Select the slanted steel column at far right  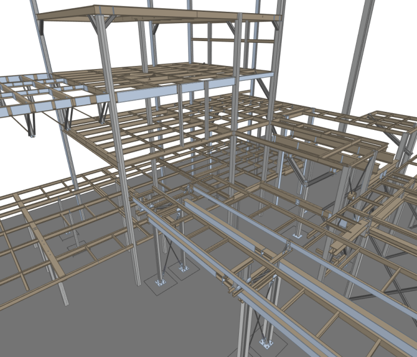[x=356, y=59]
